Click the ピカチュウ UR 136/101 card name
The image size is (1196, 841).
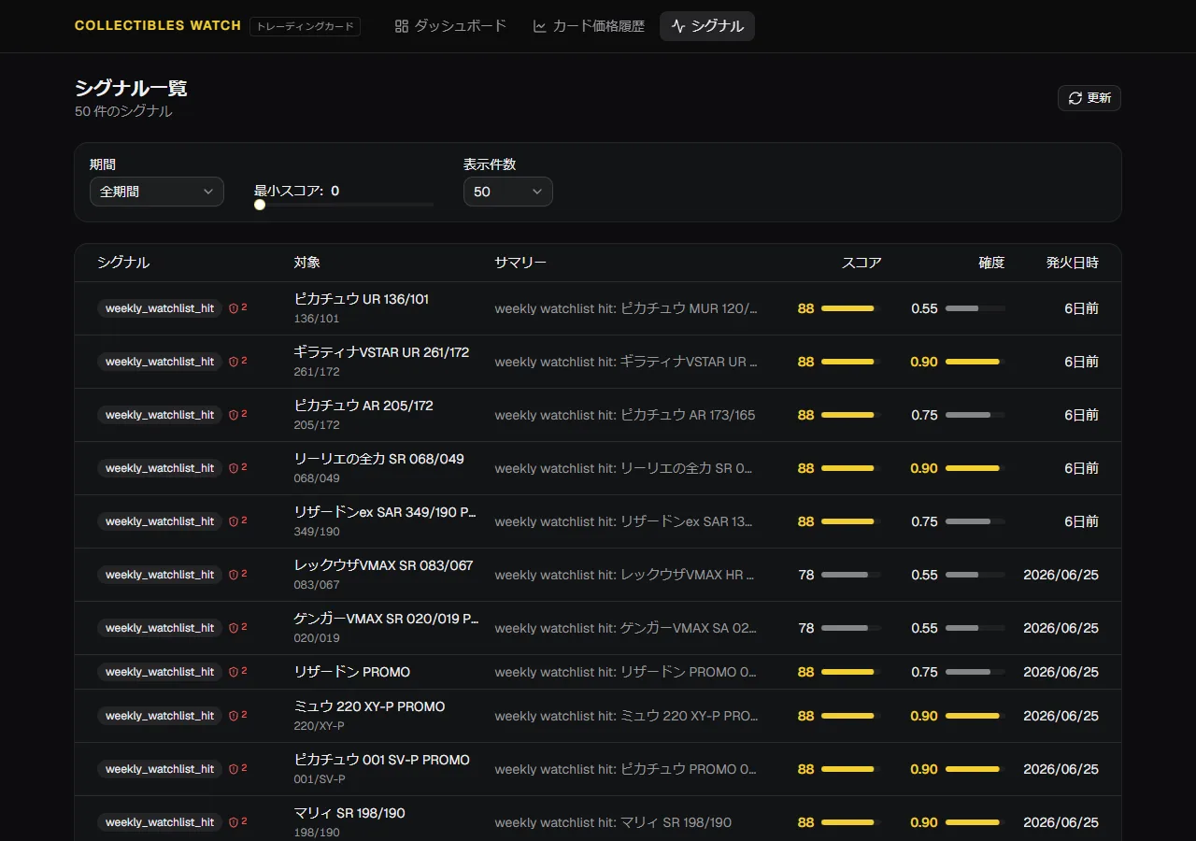[x=362, y=299]
